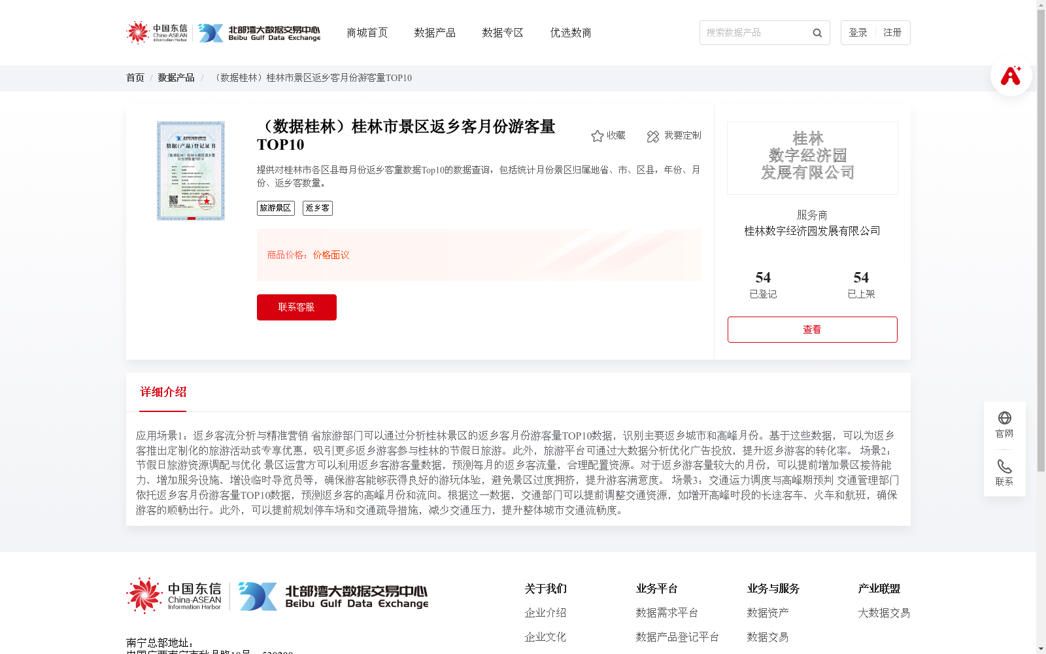Click the scrollbar up arrow
This screenshot has width=1046, height=654.
1041,5
